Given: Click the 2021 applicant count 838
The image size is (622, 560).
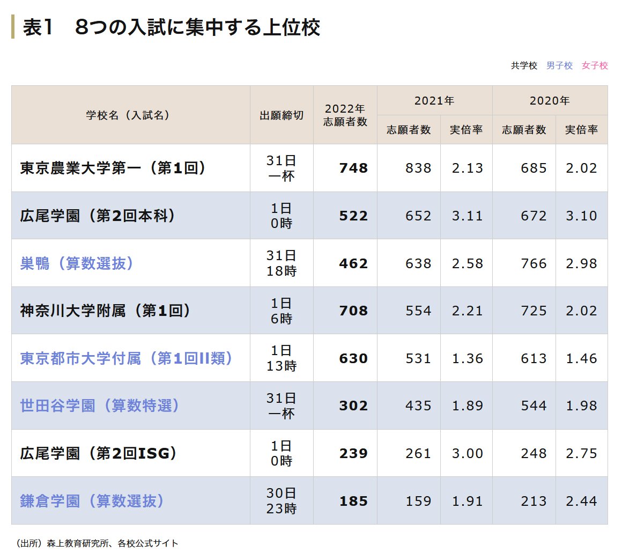Looking at the screenshot, I should coord(418,168).
